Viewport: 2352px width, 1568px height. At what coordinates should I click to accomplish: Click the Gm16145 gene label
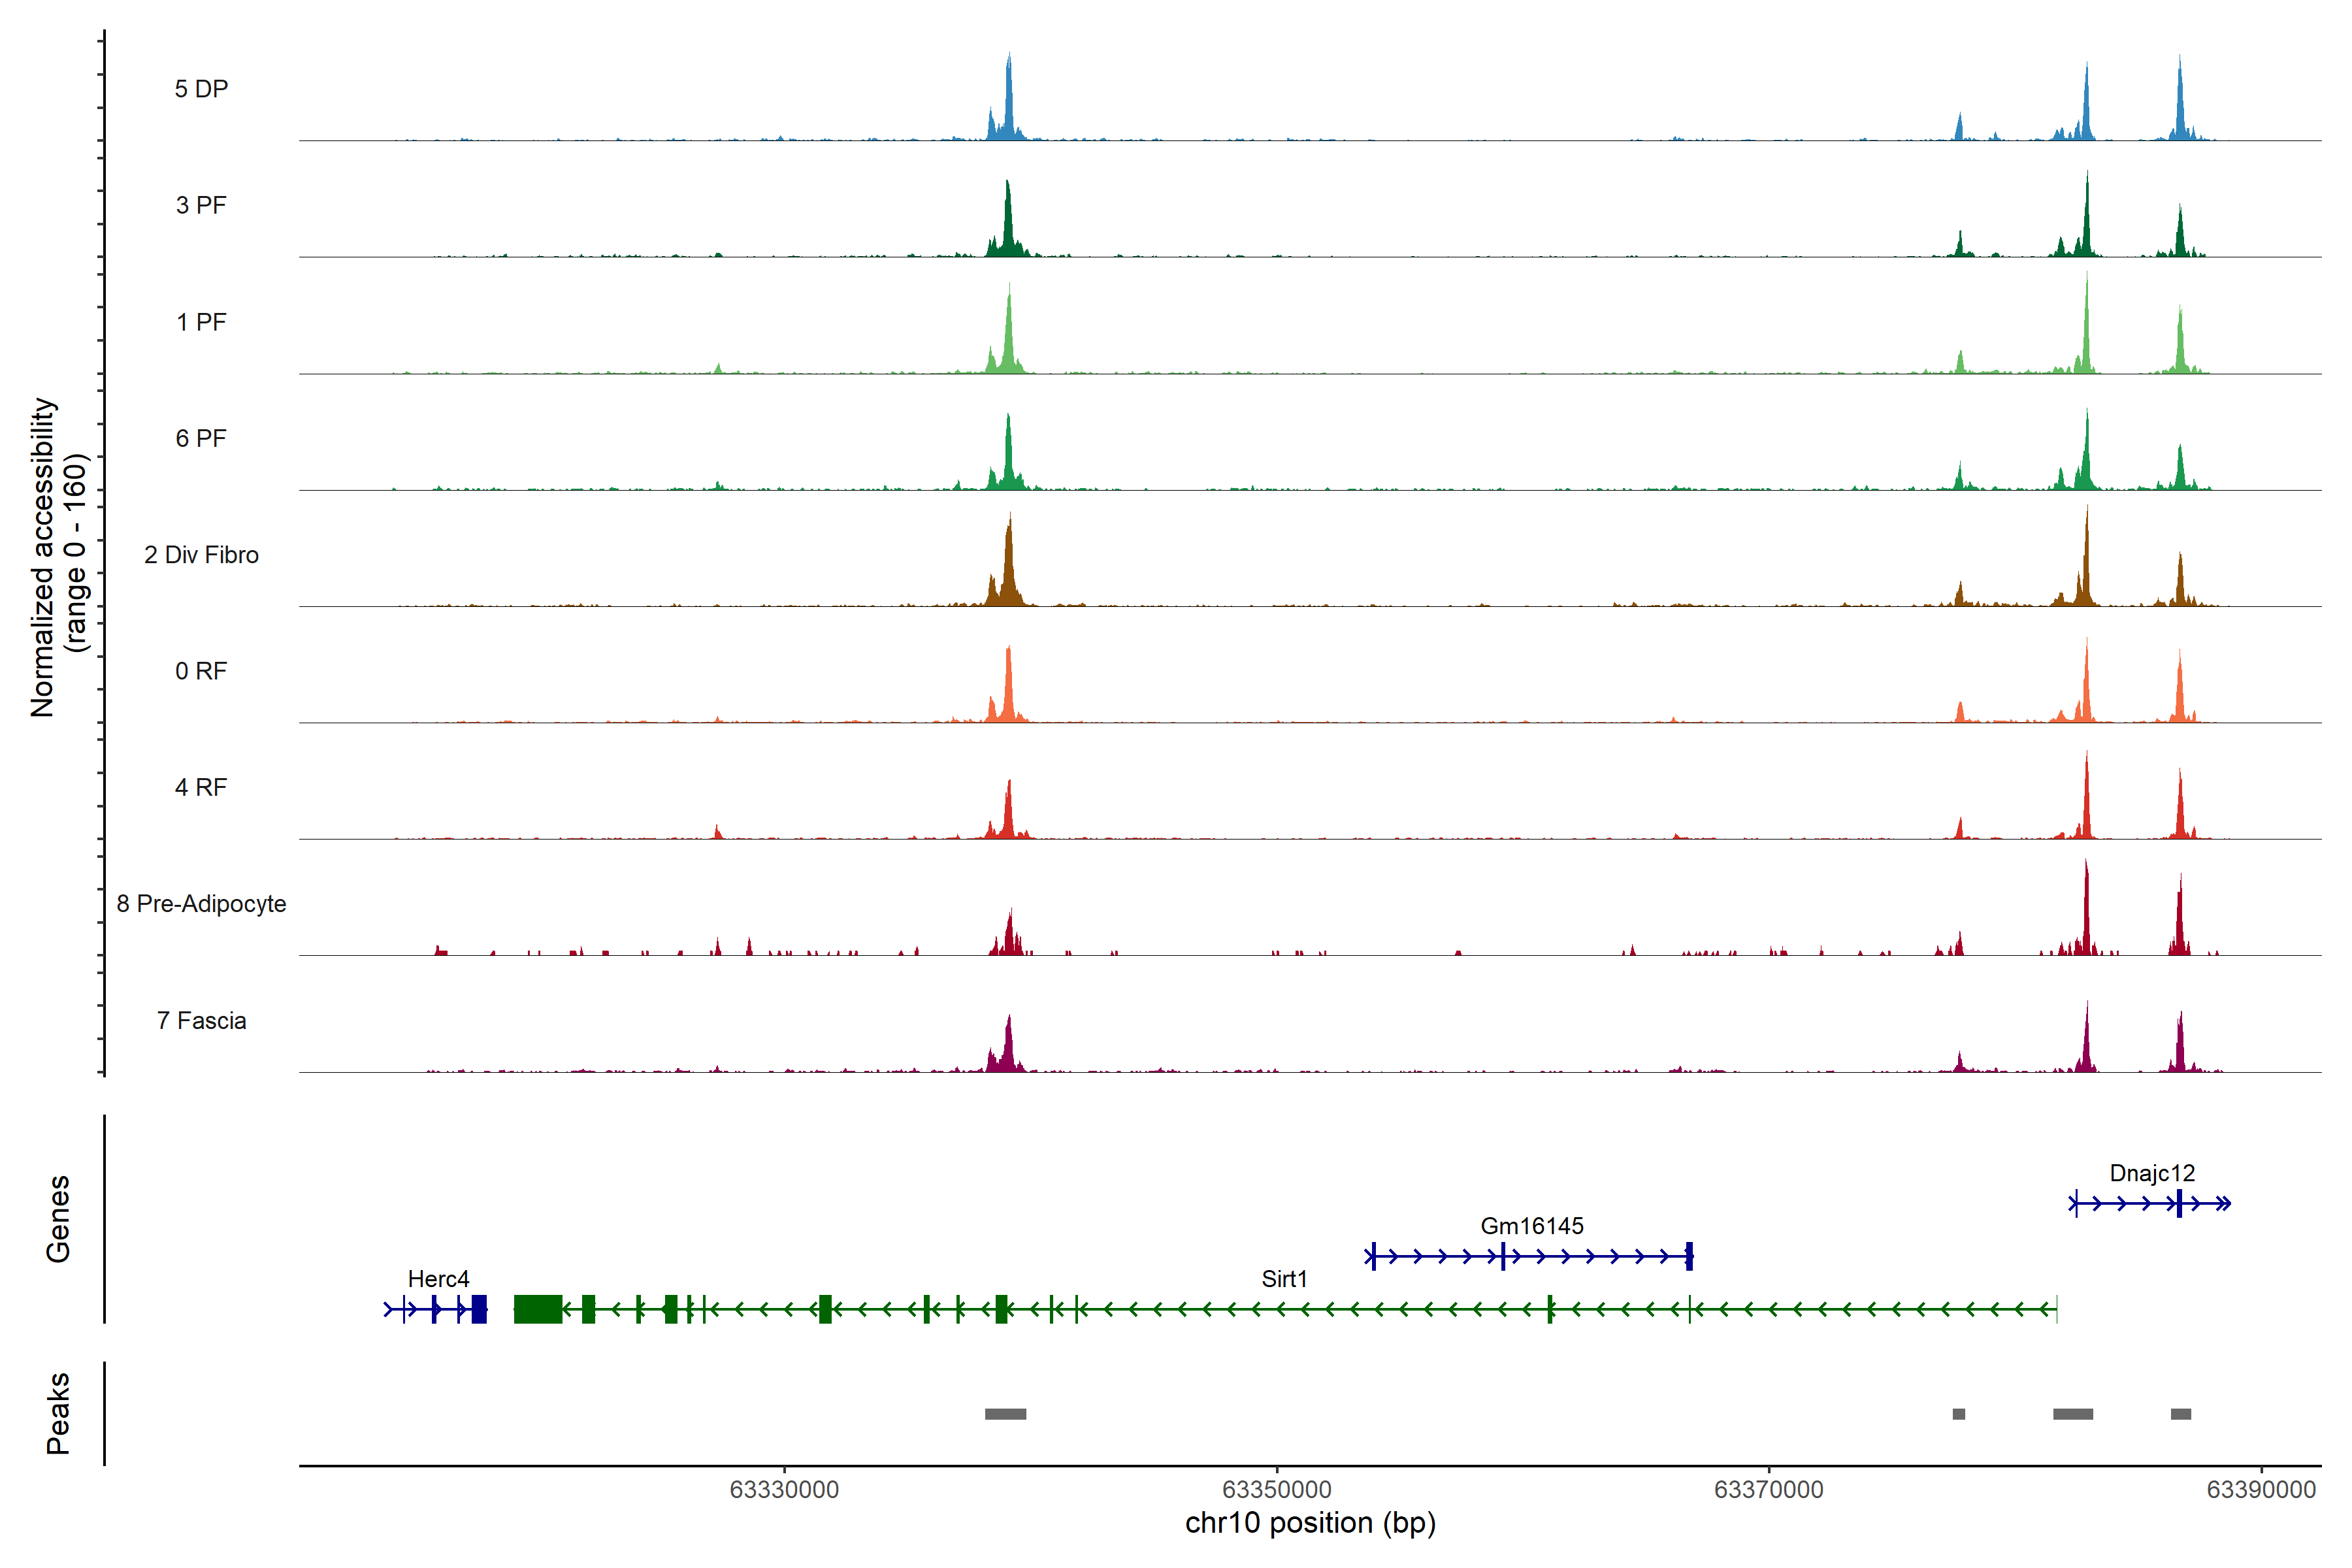[1532, 1226]
